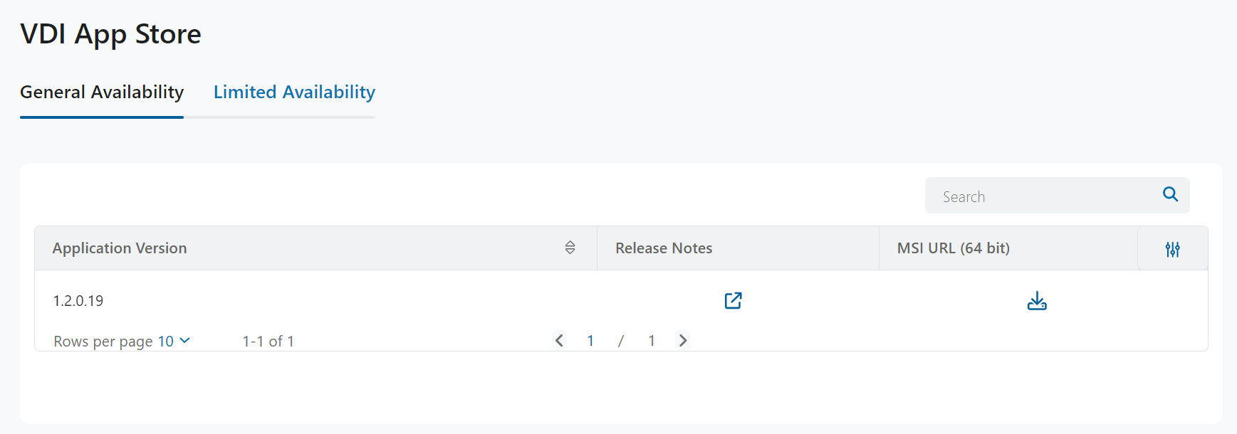Switch to the General Availability tab
The image size is (1237, 434).
pos(102,92)
